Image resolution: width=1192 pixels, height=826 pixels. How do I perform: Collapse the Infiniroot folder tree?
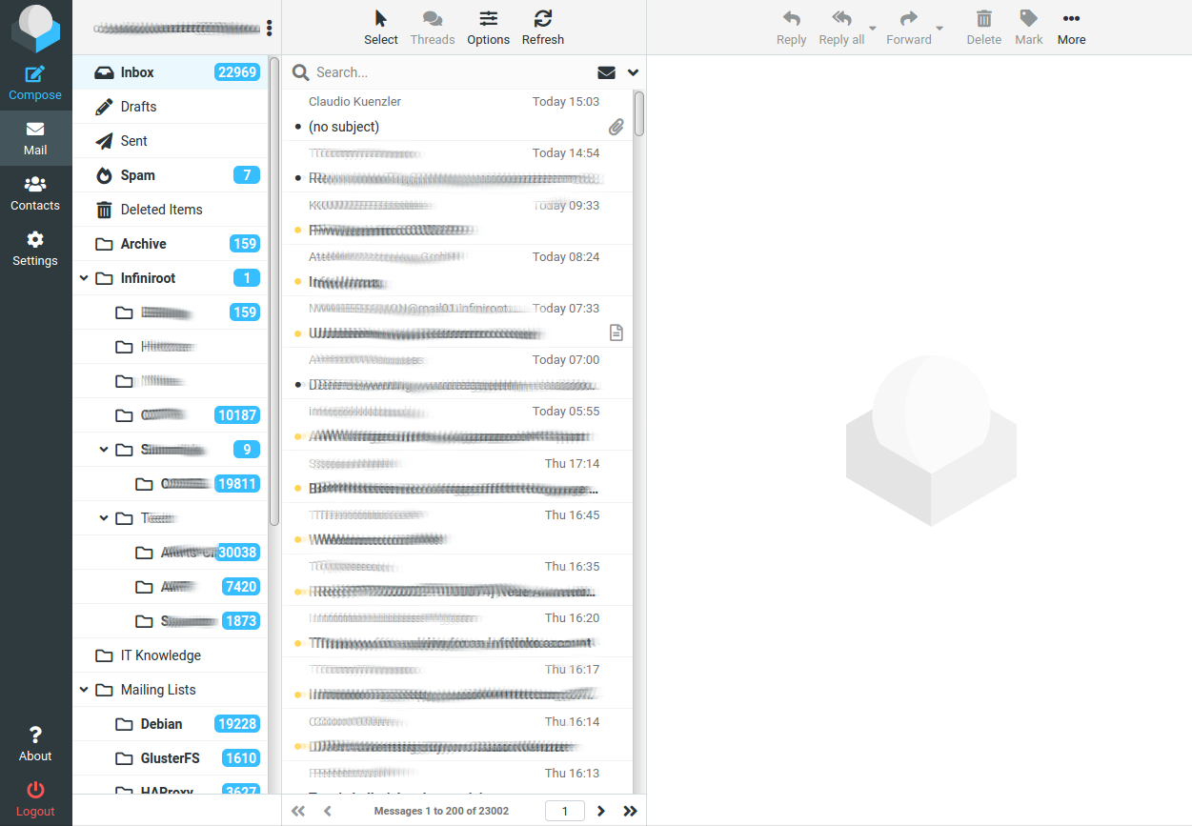[84, 278]
